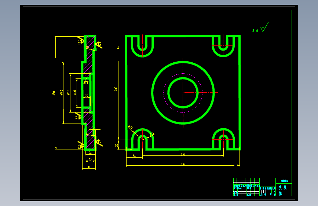Select the 290 vertical dimension text
318x206 pixels.
point(116,89)
